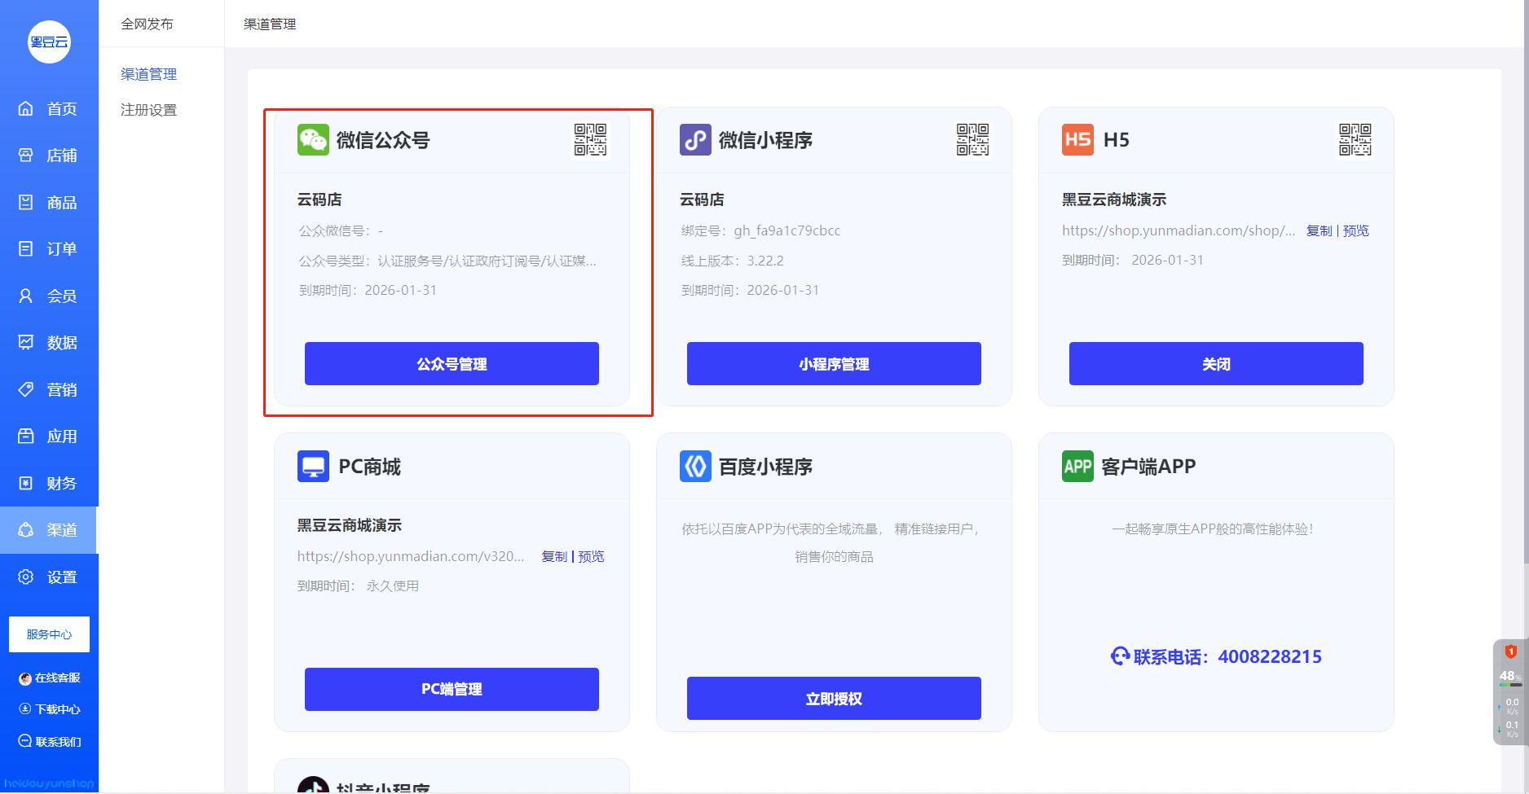Click the 全网发布 header title
The image size is (1529, 794).
pyautogui.click(x=147, y=24)
